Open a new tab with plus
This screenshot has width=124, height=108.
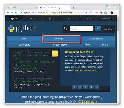pyautogui.click(x=74, y=8)
